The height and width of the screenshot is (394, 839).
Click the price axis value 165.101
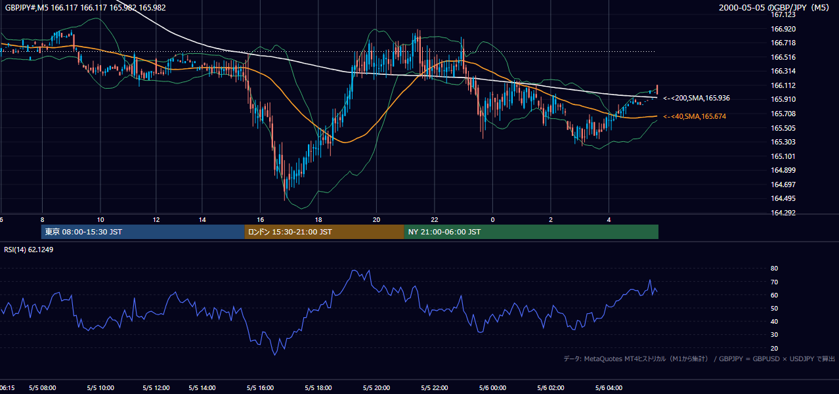tap(783, 156)
